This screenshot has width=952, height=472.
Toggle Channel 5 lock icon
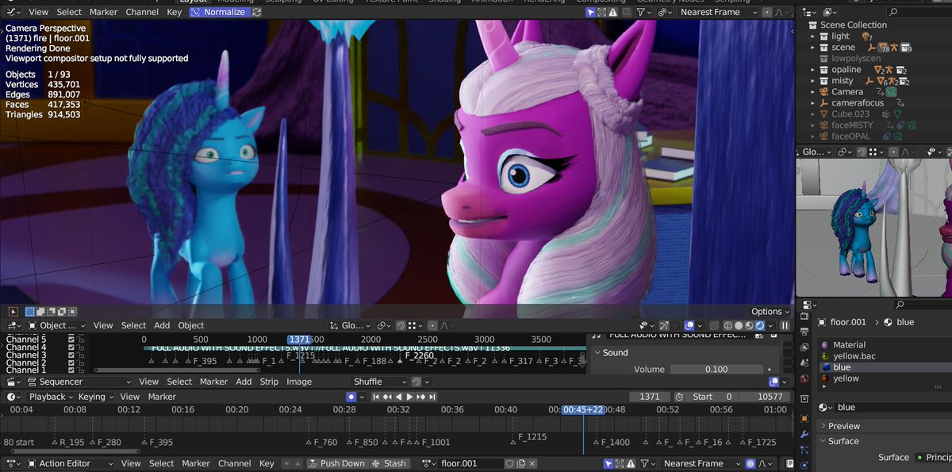point(80,340)
